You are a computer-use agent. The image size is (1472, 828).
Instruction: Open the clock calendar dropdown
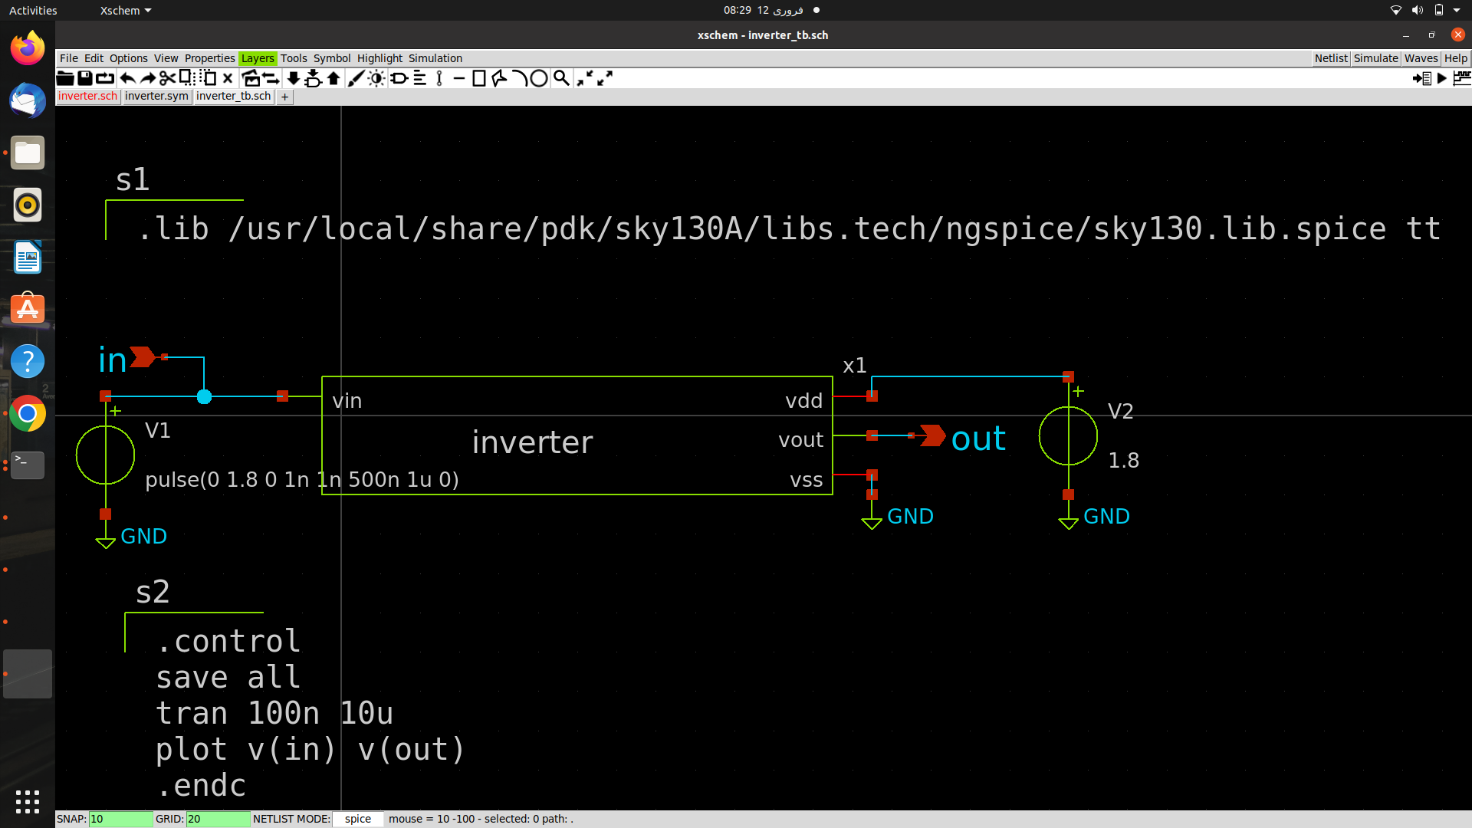coord(763,10)
